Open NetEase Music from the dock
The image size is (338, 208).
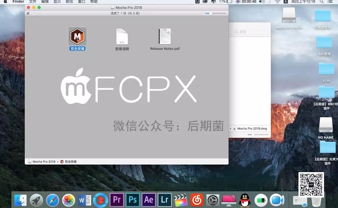point(197,200)
